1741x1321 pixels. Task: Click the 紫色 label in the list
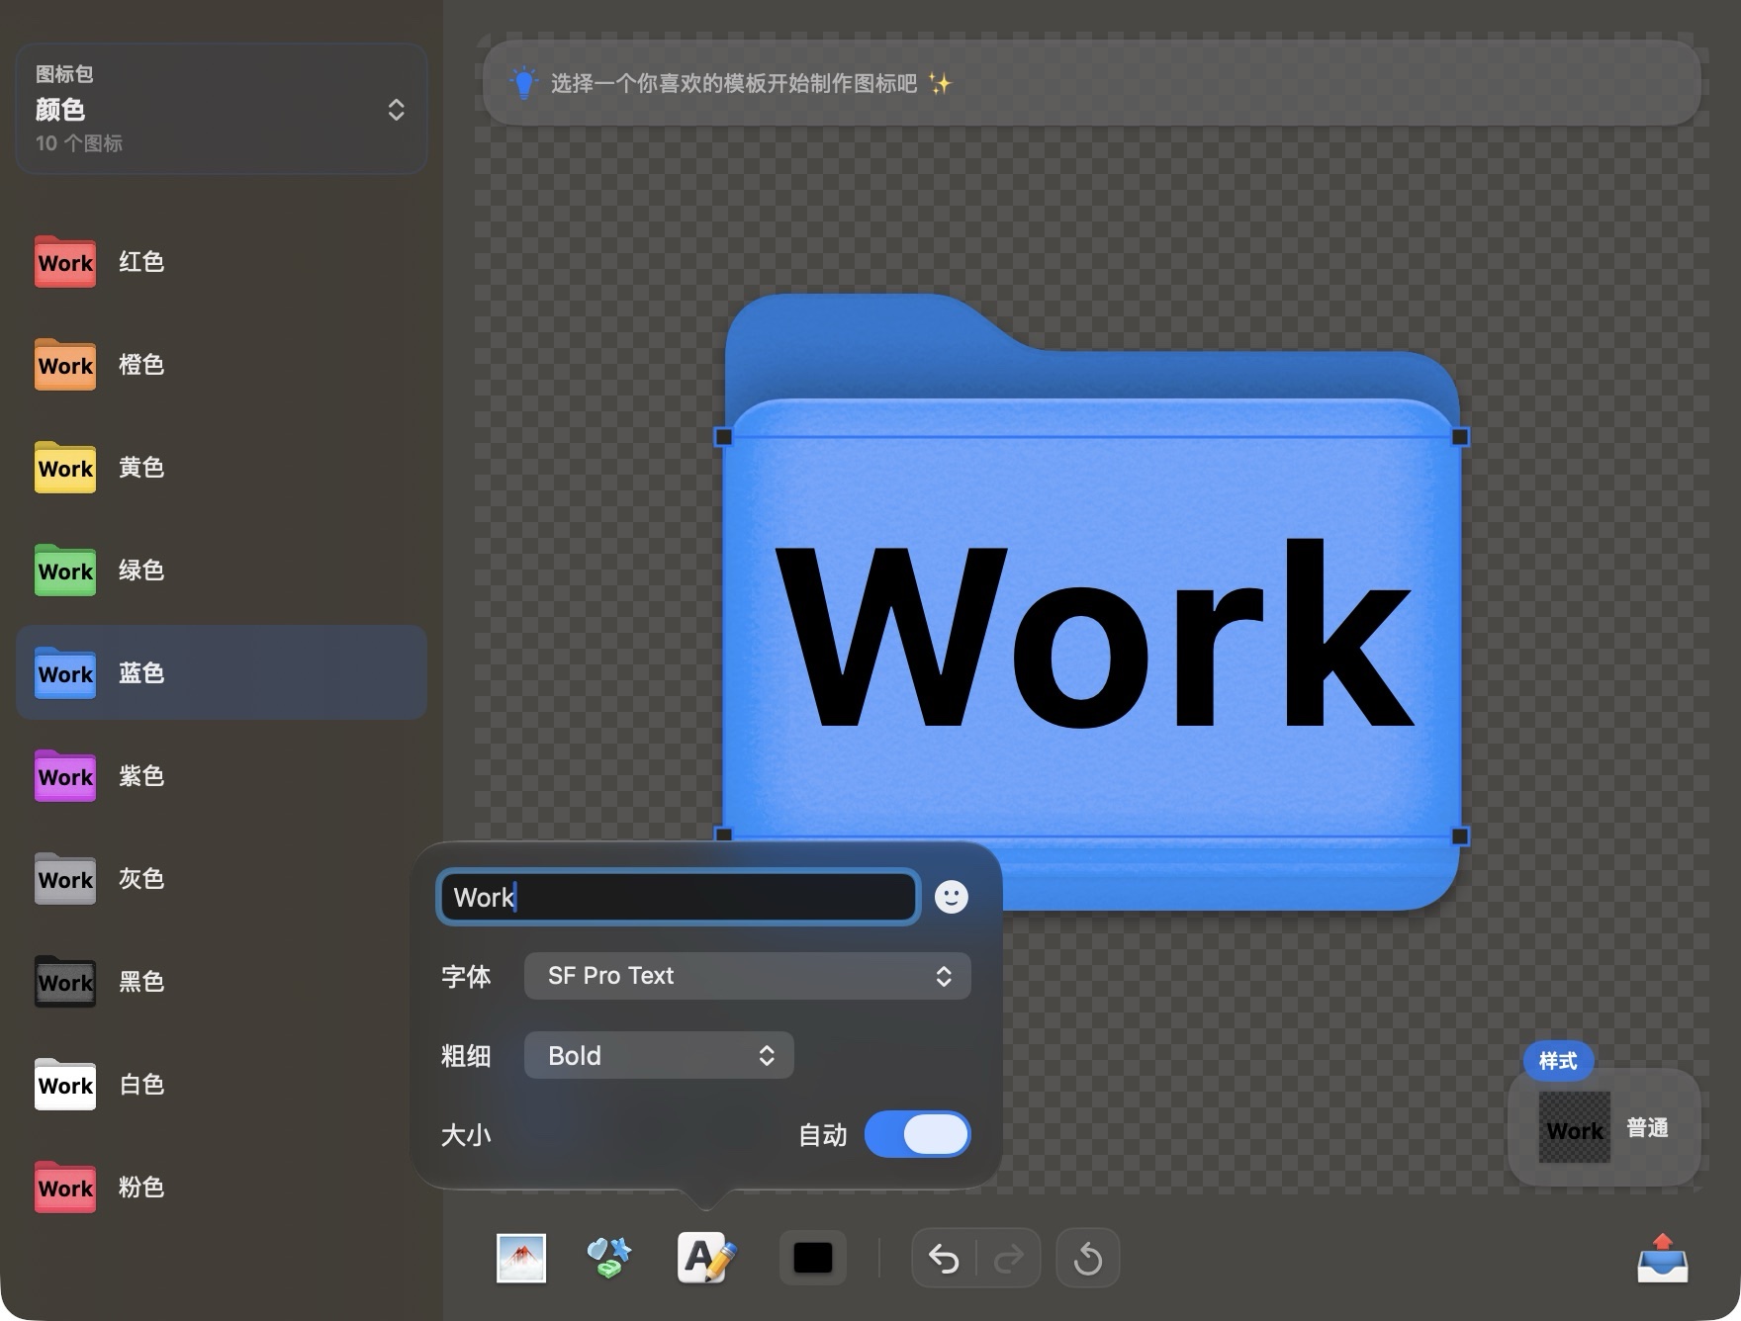point(141,776)
